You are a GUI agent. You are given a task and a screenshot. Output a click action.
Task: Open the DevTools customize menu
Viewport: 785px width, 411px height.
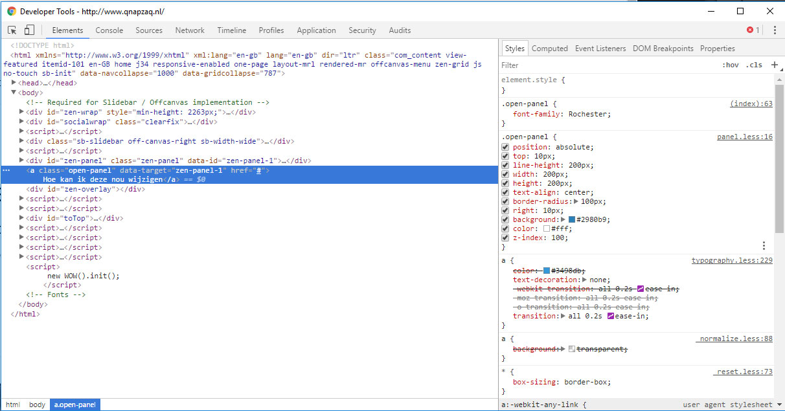click(775, 30)
